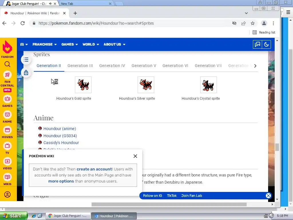
Task: Open the Cassidy's Houndour link
Action: [61, 143]
